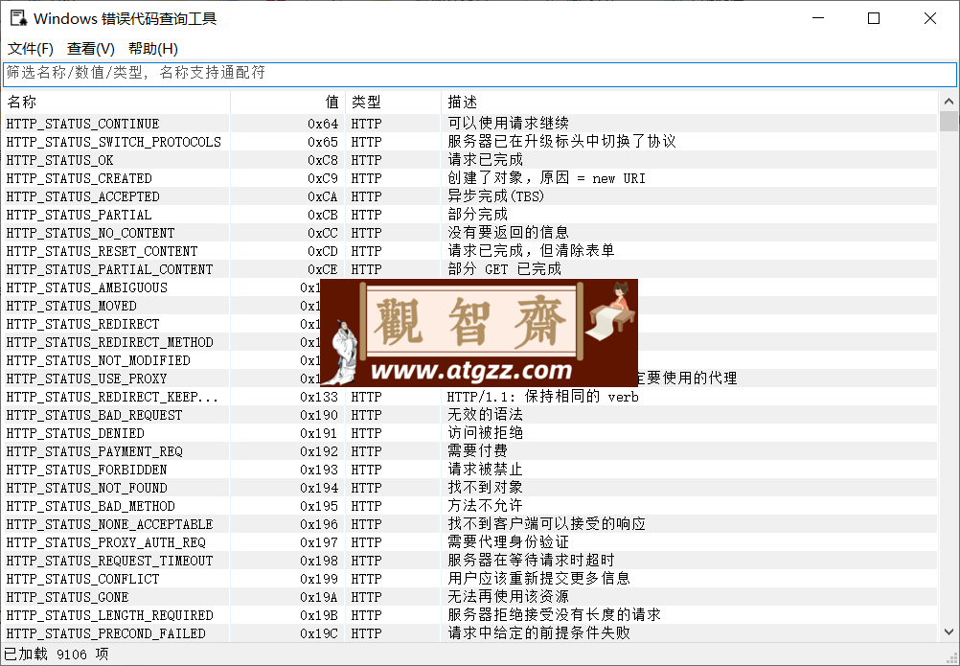Click value cell 0x19C
Viewport: 960px width, 666px height.
point(319,633)
